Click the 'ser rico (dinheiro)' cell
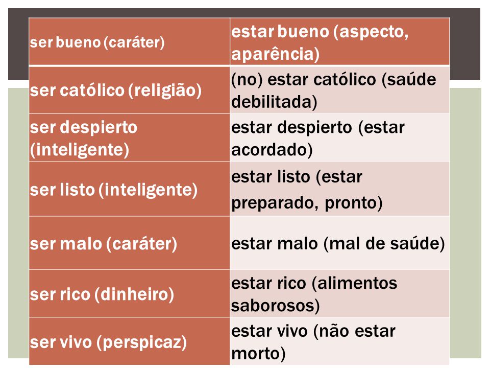The height and width of the screenshot is (368, 490). pos(129,293)
